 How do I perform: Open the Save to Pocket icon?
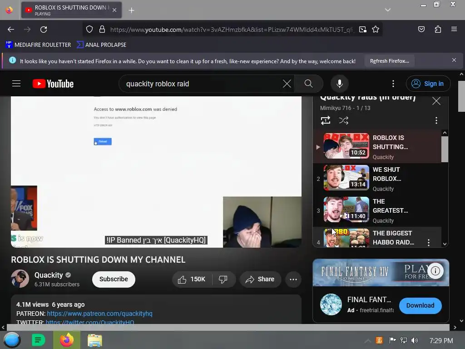421,29
